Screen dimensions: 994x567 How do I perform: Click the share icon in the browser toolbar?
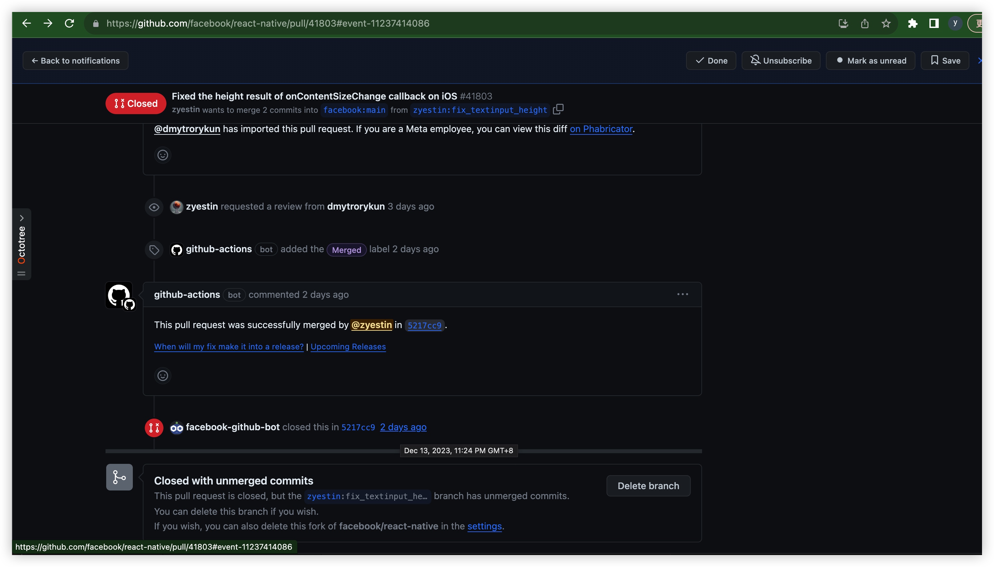tap(865, 23)
